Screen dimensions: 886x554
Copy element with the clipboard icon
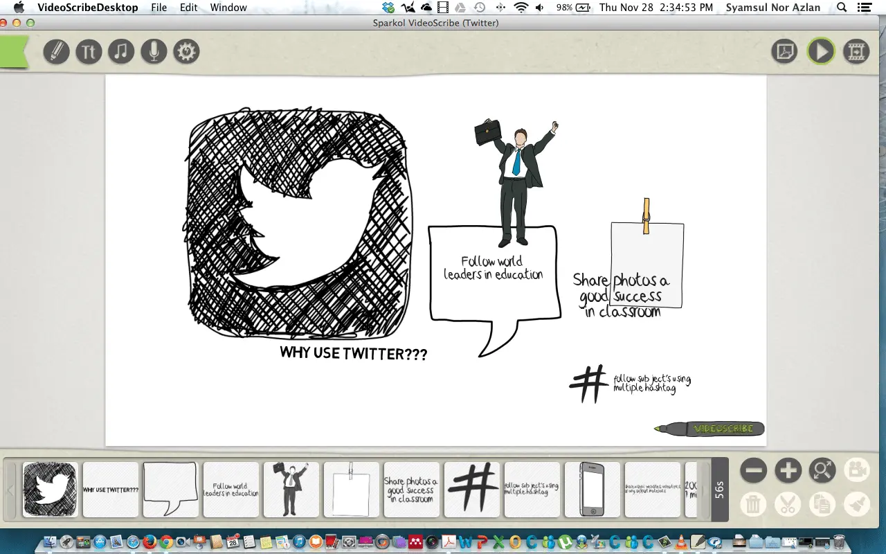coord(822,504)
